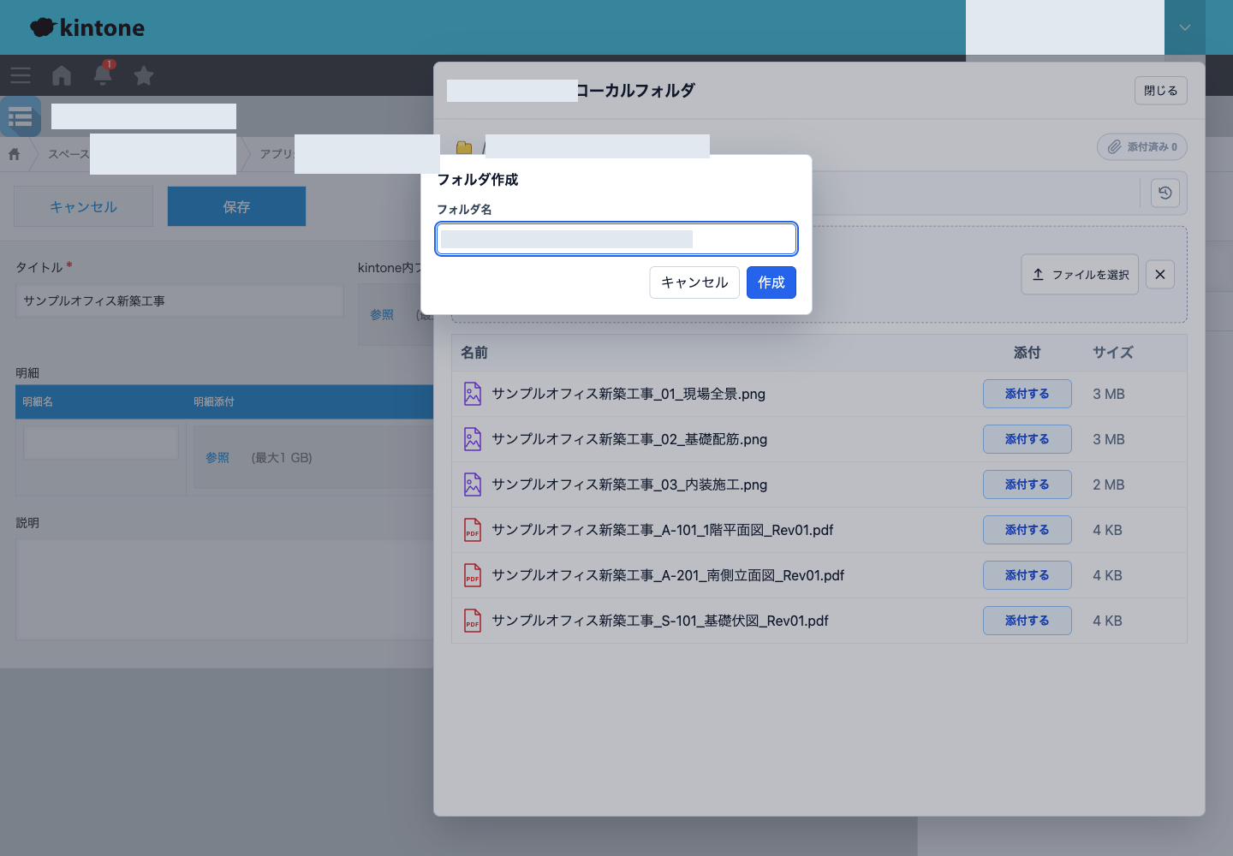
Task: Click the refresh history icon
Action: (x=1165, y=193)
